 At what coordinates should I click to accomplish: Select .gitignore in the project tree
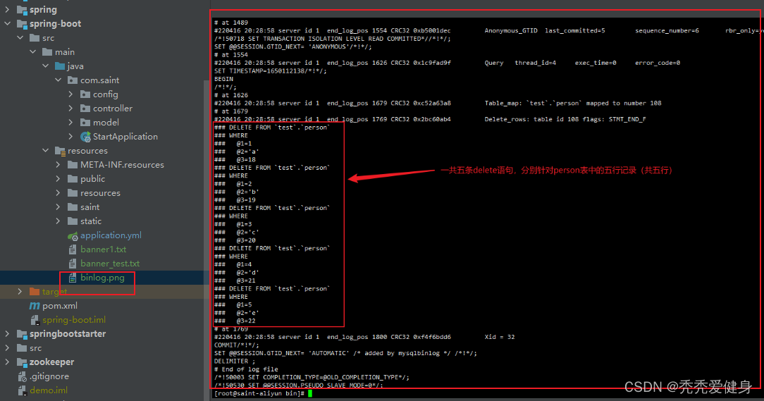pyautogui.click(x=49, y=376)
